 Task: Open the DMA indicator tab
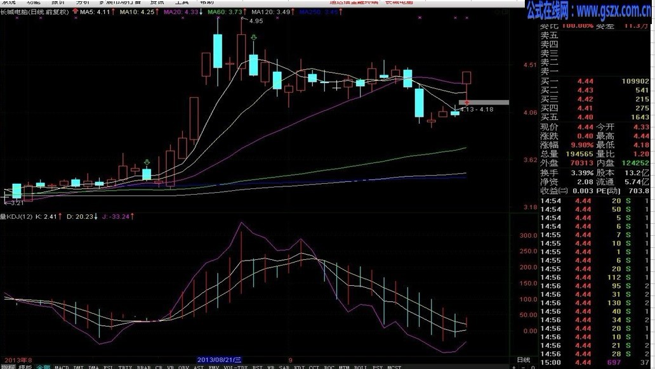[x=93, y=367]
